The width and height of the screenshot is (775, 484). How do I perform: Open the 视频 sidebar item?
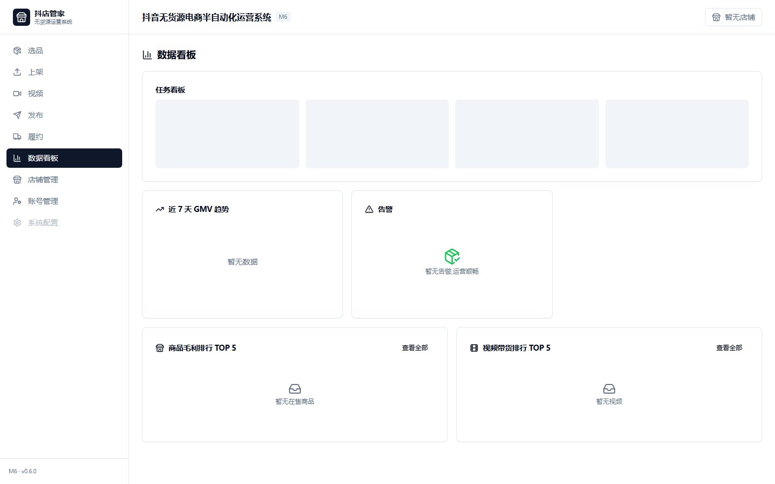pos(64,94)
